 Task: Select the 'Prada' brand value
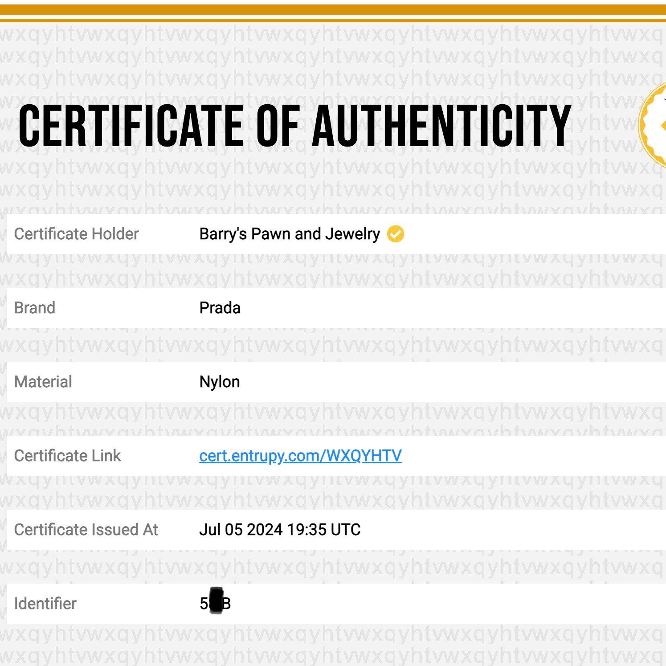(x=220, y=308)
